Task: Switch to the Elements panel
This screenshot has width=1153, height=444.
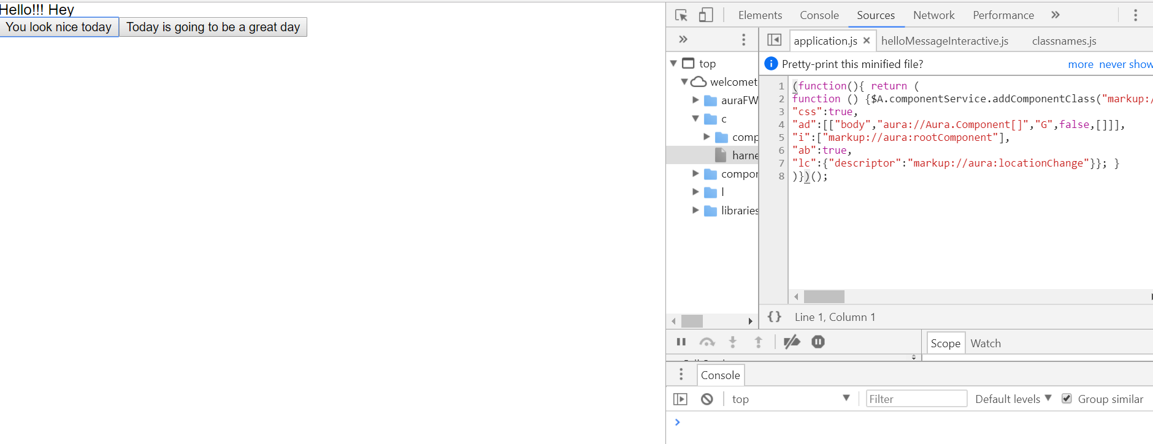Action: click(x=760, y=15)
